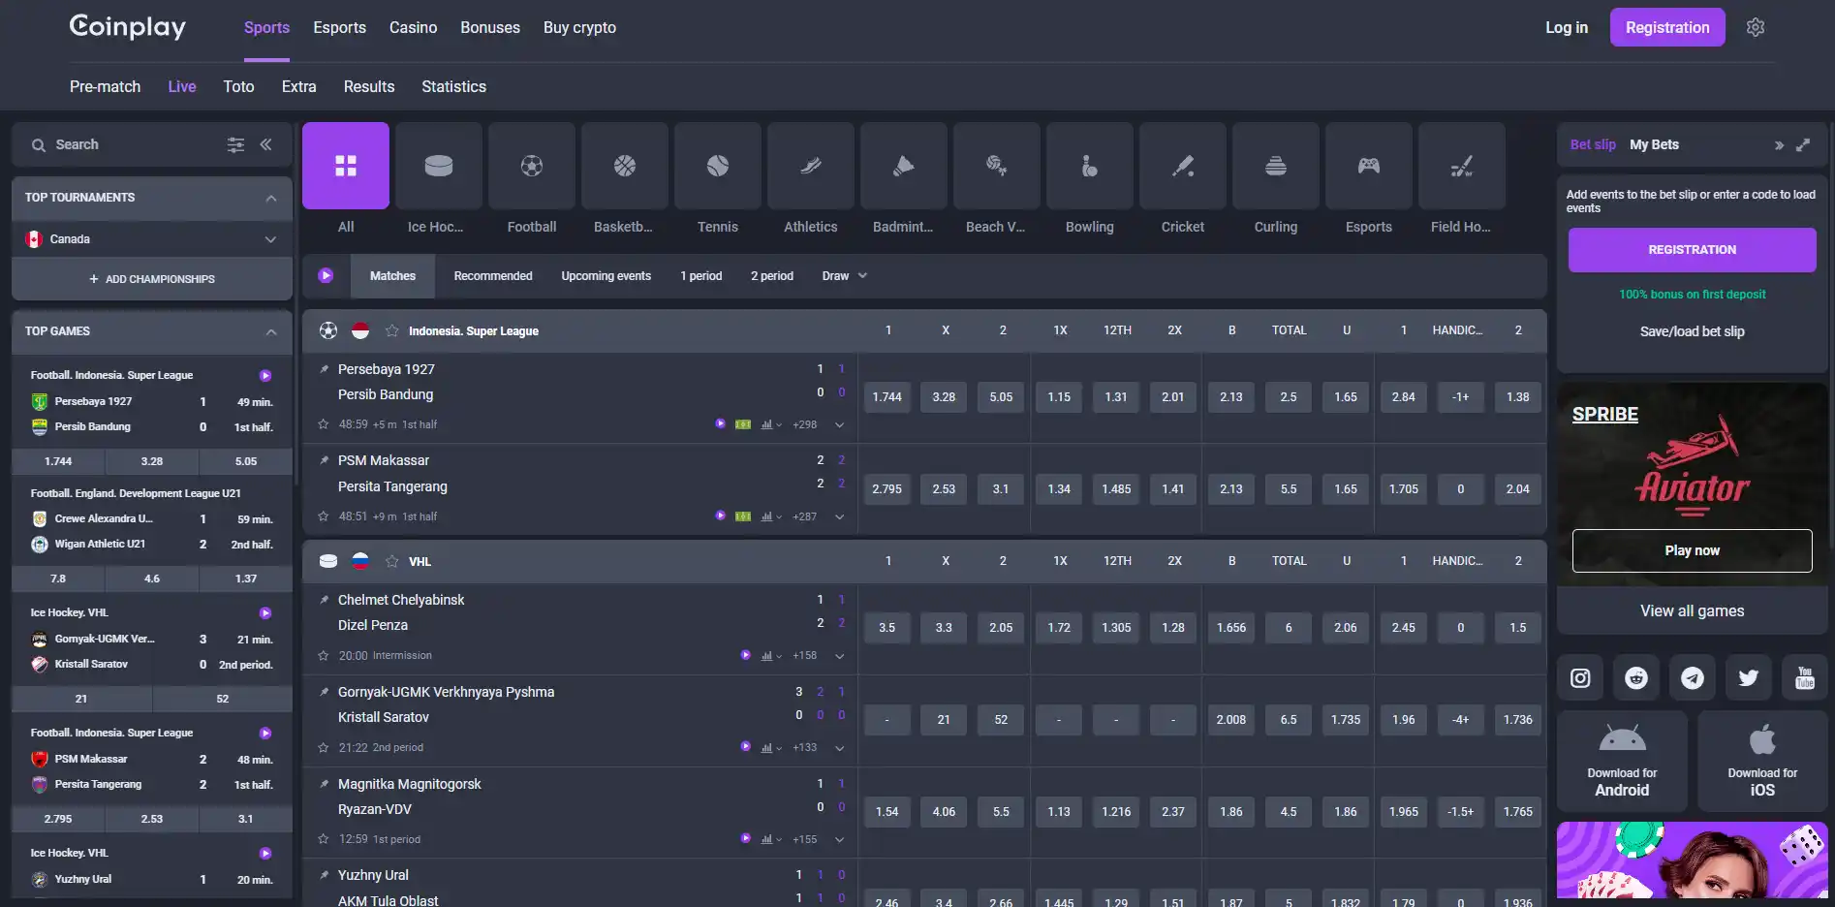Choose the Basketball sport icon
Screen dimensions: 1835x907
pyautogui.click(x=625, y=166)
